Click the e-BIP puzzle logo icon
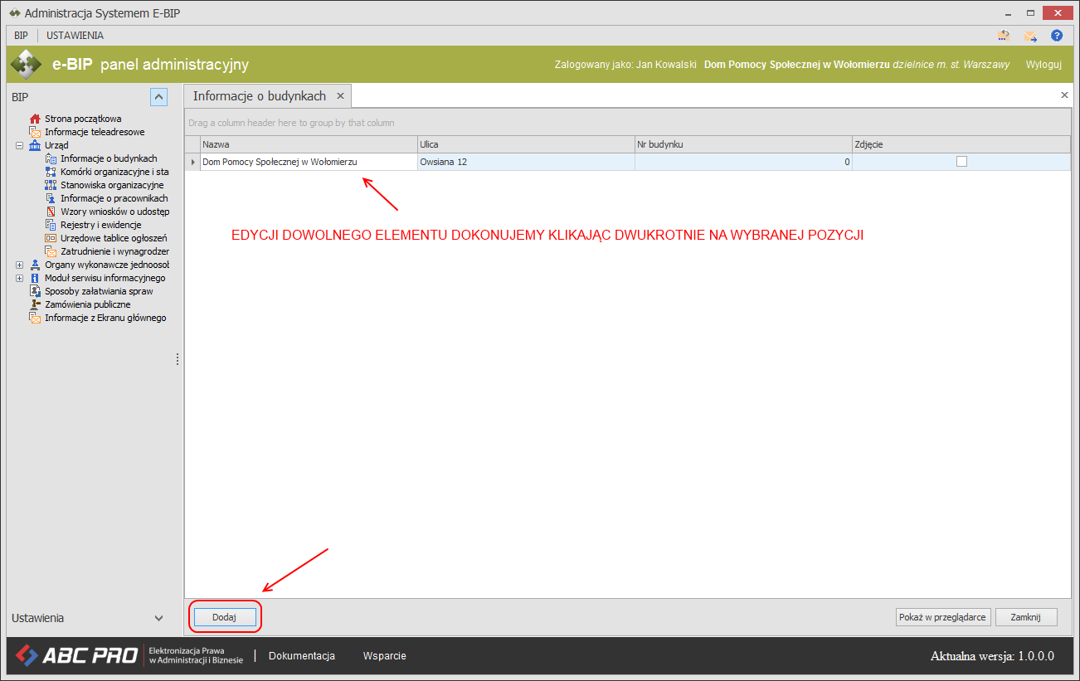1080x681 pixels. point(25,65)
